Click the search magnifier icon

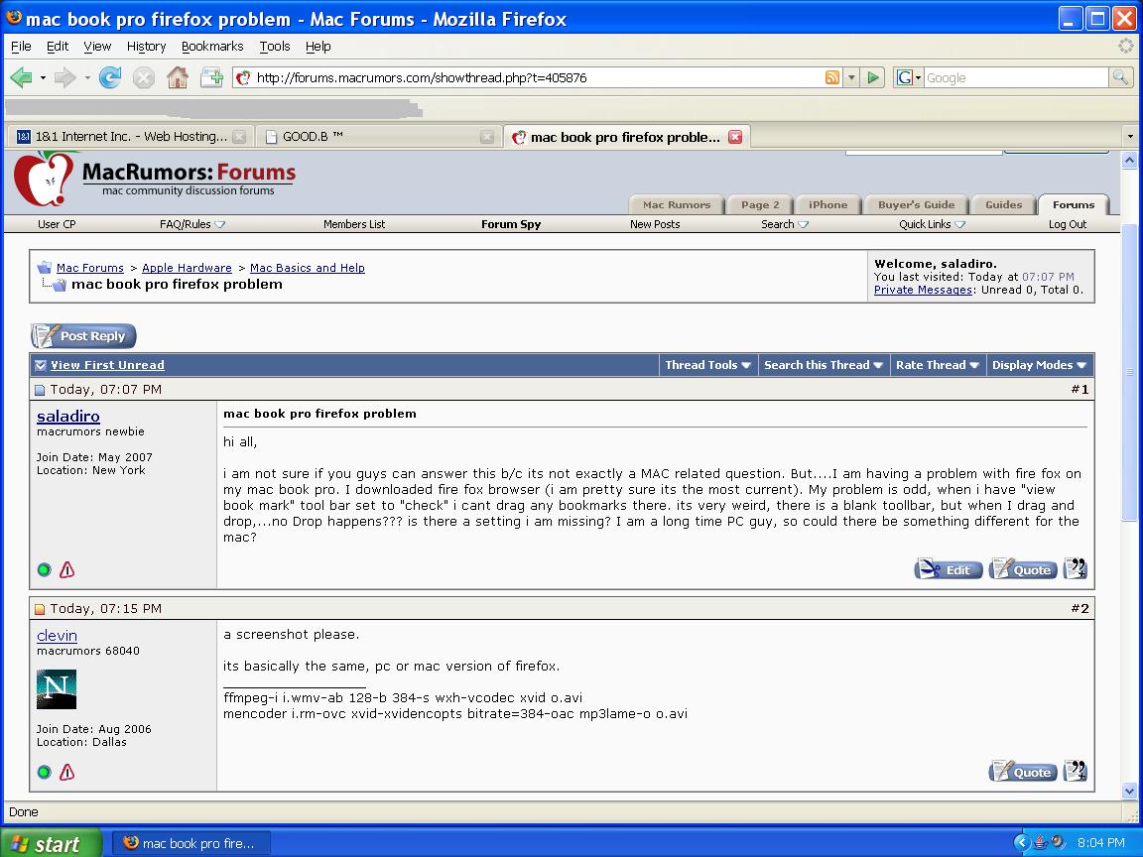click(1120, 77)
